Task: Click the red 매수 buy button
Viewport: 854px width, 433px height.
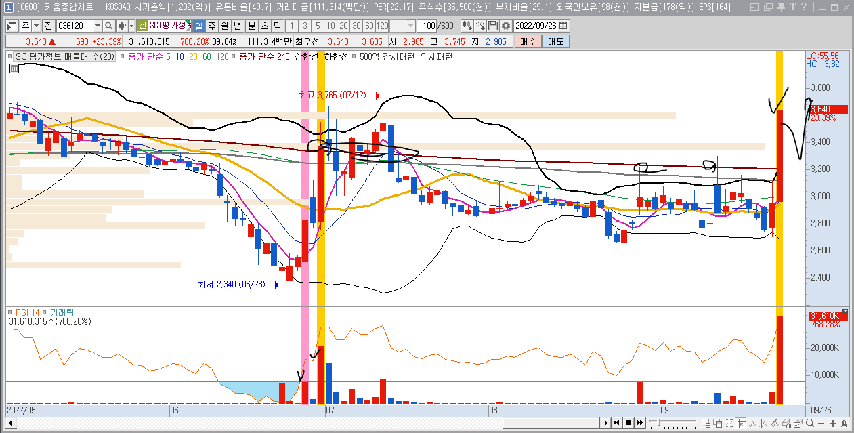Action: [x=528, y=41]
